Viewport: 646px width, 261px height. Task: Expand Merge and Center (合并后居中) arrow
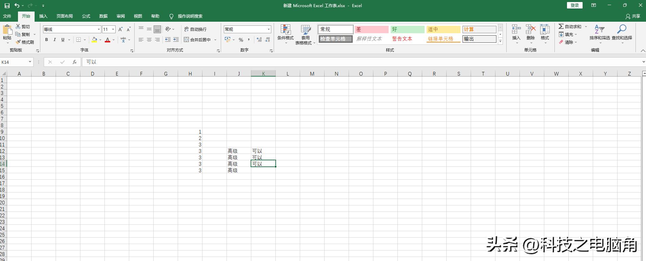pos(215,40)
